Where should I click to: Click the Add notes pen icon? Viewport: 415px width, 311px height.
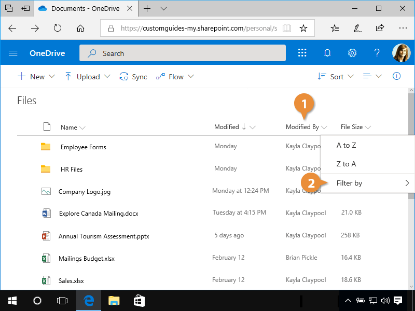(357, 28)
